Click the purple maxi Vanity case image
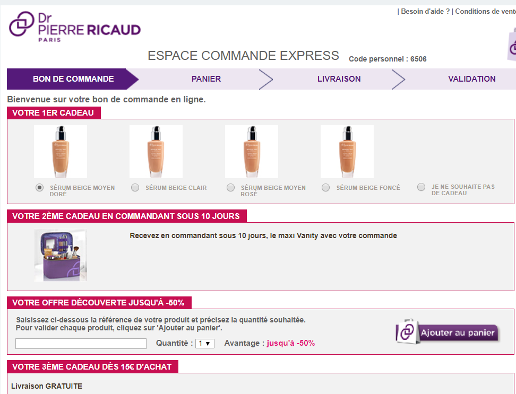The height and width of the screenshot is (394, 516). 61,255
